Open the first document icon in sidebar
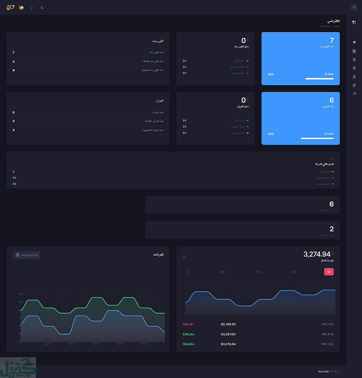 pos(354,60)
